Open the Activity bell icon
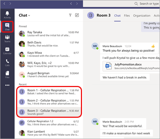Screen dimensions: 160x139 coord(7,15)
